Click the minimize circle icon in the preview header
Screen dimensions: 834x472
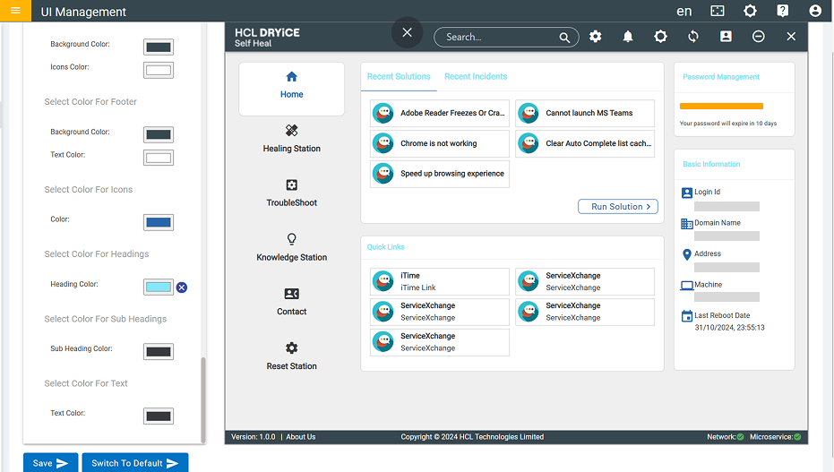click(759, 36)
